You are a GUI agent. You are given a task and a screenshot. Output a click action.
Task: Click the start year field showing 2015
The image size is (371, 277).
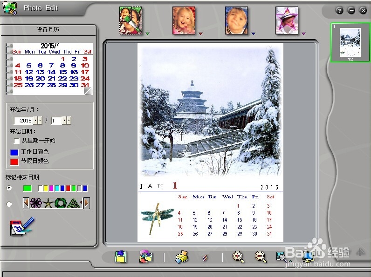23,121
